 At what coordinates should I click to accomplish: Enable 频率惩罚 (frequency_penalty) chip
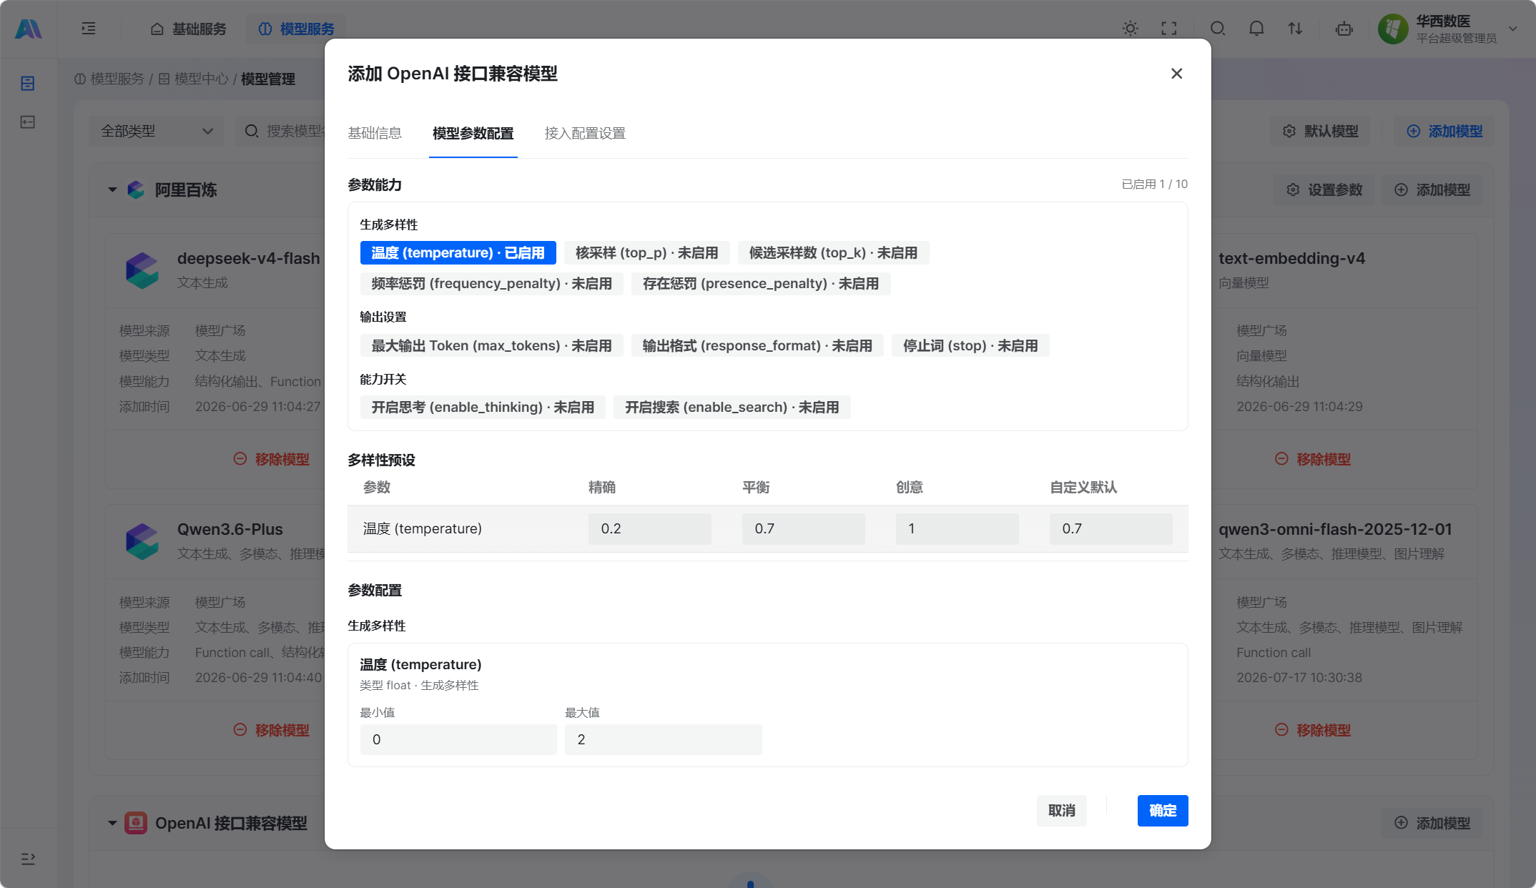(491, 284)
